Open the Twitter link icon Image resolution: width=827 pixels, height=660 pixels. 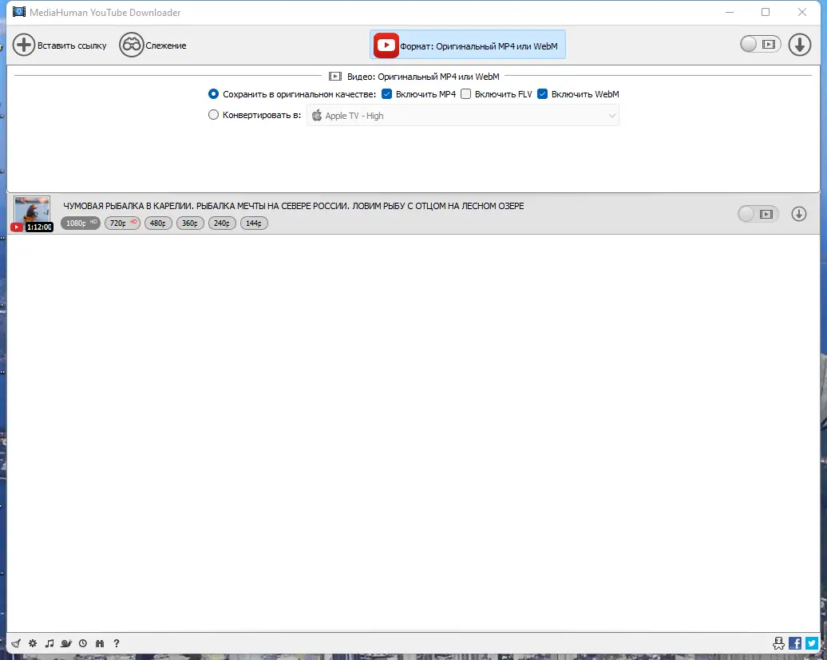812,643
